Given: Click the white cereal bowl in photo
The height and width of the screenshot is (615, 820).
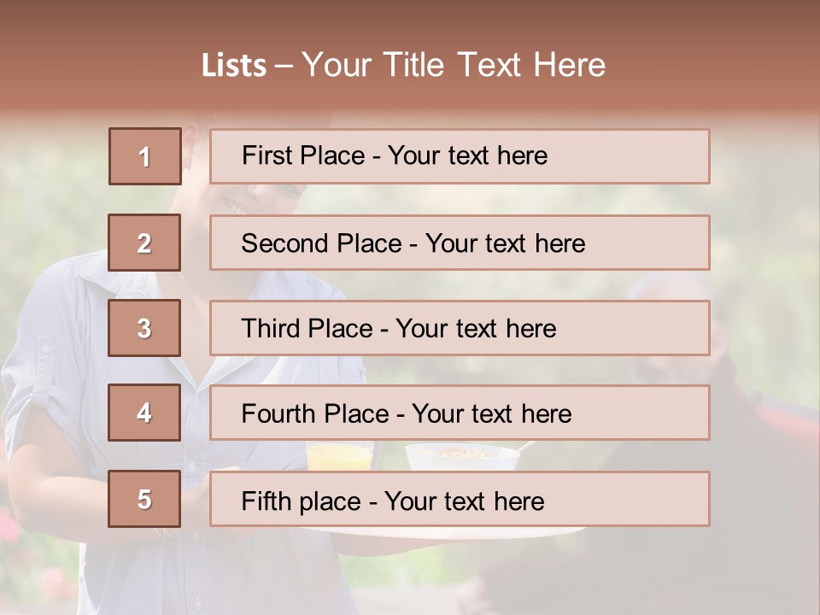Looking at the screenshot, I should click(x=462, y=459).
